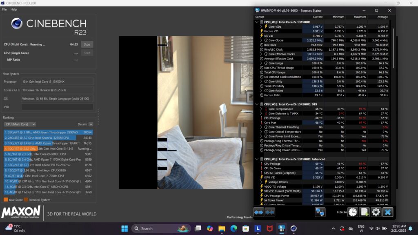
Task: Expand the Core Ratios row
Action: [x=261, y=91]
